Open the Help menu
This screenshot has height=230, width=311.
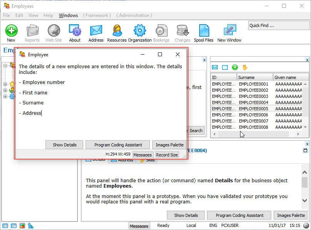tap(48, 15)
